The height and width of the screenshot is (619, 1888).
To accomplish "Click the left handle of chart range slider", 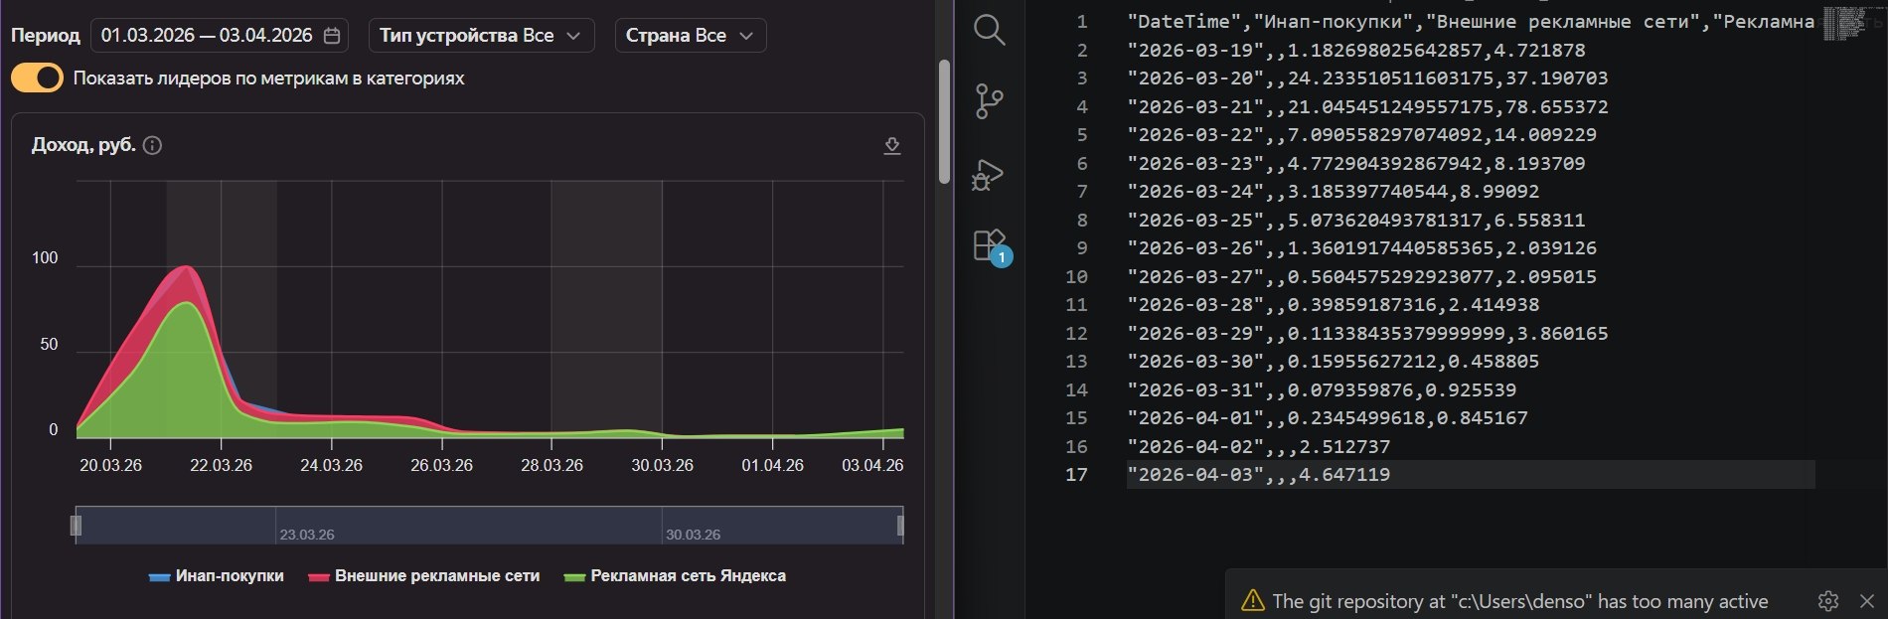I will [76, 526].
